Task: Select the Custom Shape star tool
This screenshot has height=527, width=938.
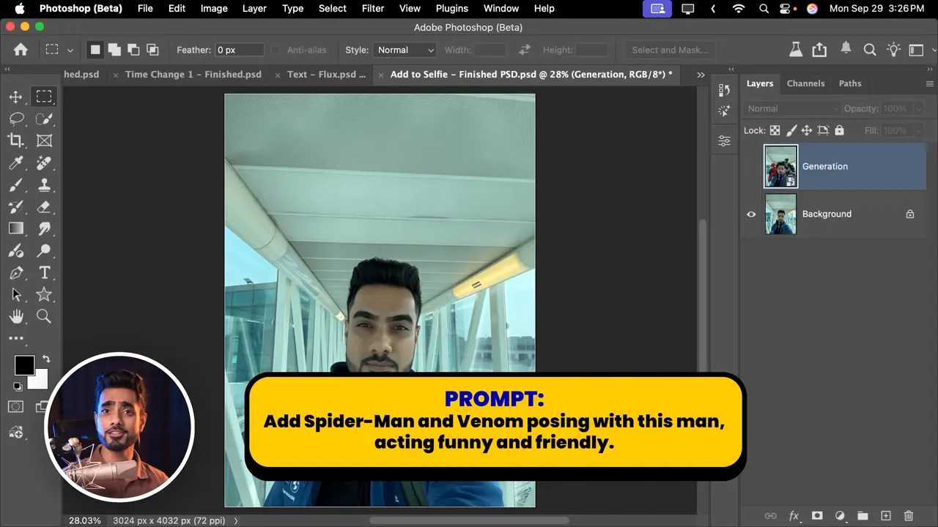Action: (x=44, y=294)
